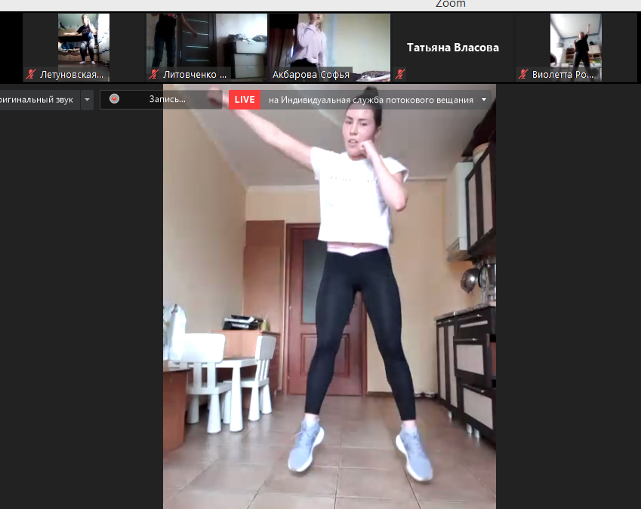
Task: Click the Запись... recording status button
Action: point(161,100)
